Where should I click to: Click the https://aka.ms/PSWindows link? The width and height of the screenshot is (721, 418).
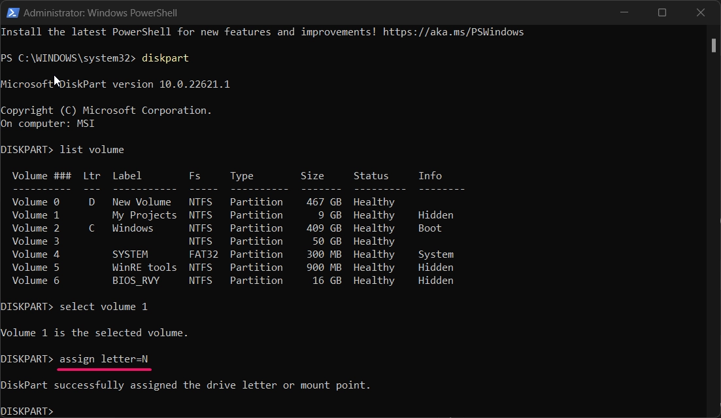coord(453,32)
